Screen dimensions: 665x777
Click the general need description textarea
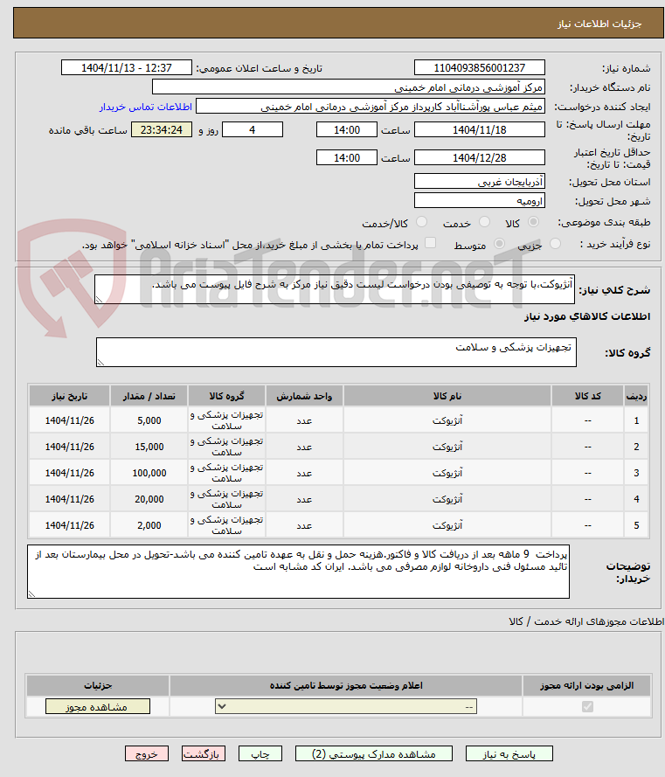tap(335, 289)
